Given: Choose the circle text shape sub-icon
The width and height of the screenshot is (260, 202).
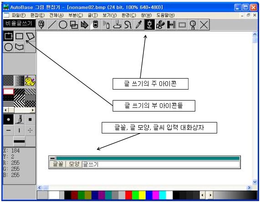Looking at the screenshot, I should tap(9, 47).
